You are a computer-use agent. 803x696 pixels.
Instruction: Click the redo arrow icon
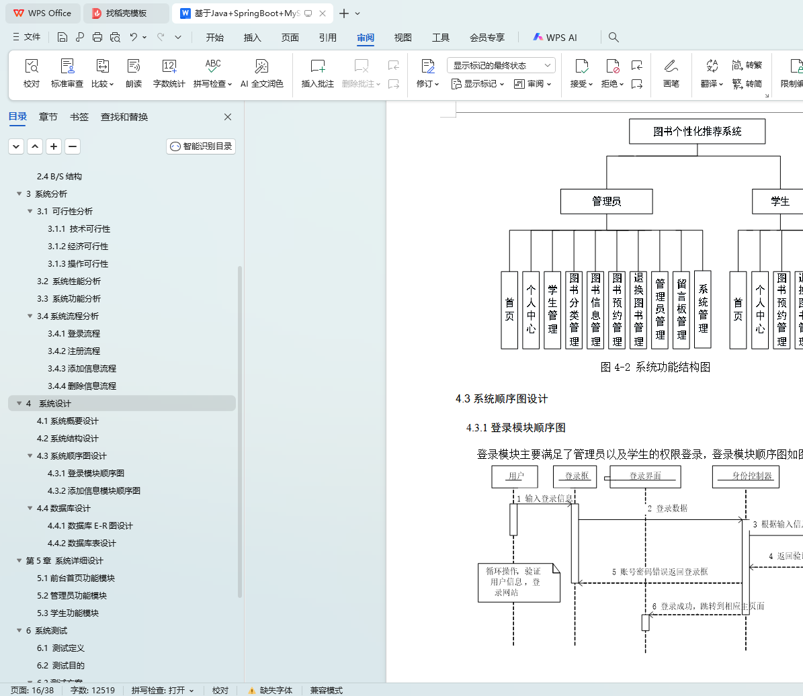[x=161, y=37]
